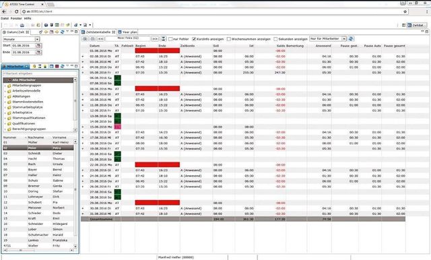Click red bar on 01.08.2016 Mo row

(x=157, y=51)
